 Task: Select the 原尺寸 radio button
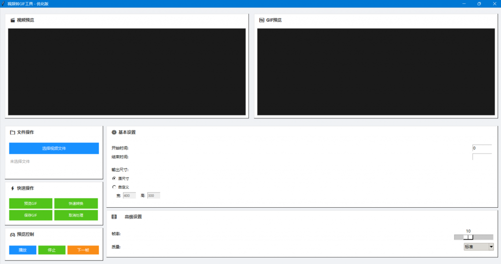coord(114,178)
